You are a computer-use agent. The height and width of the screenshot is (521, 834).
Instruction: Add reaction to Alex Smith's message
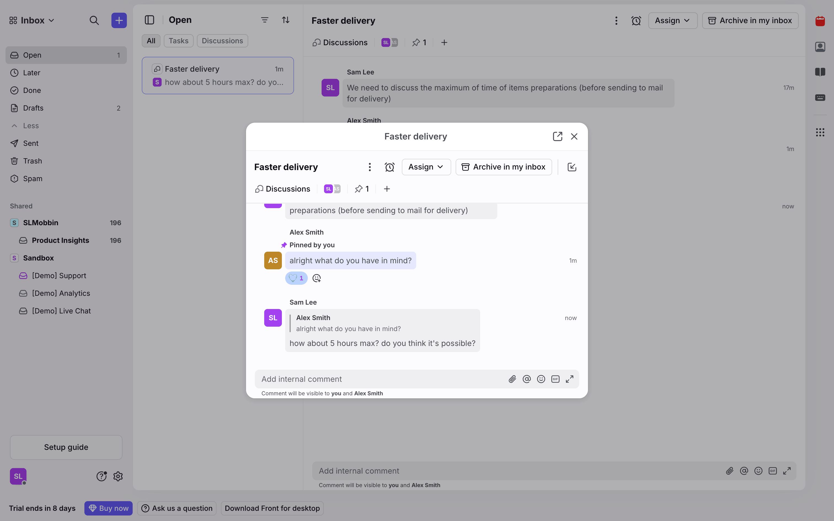(316, 278)
